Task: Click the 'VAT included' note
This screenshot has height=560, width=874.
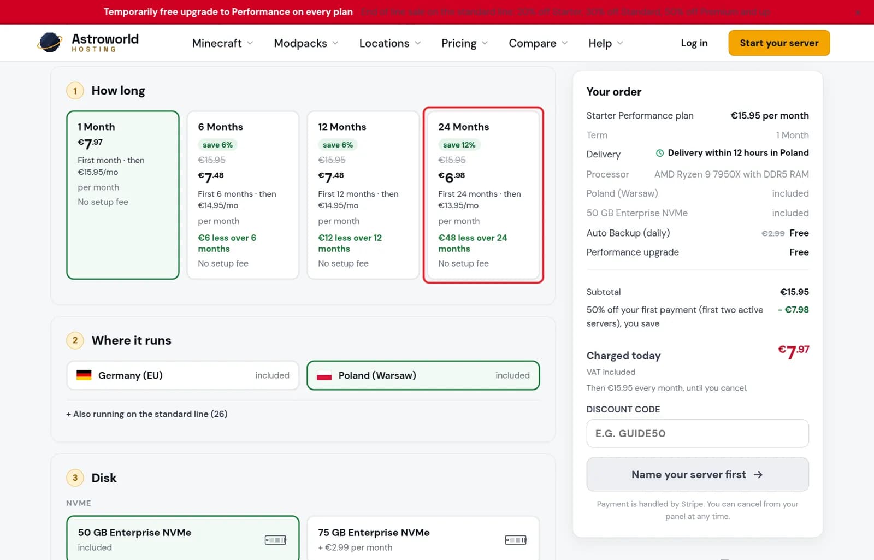Action: [611, 372]
